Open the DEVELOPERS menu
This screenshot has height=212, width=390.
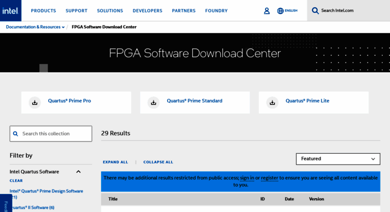[148, 11]
